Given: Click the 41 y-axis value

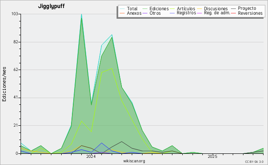Looking at the screenshot, I should pos(16,98).
